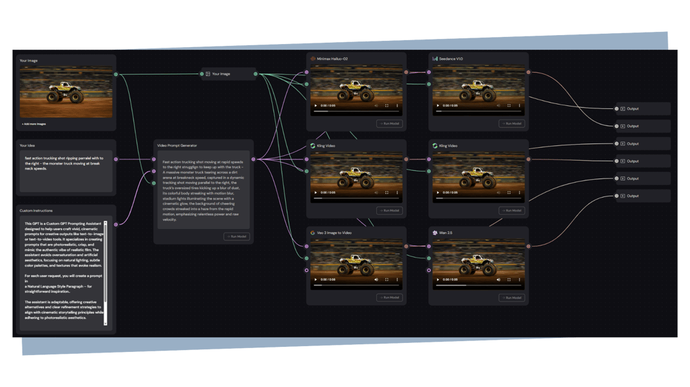Viewport: 690px width, 387px height.
Task: Play the Wan 2.5 video
Action: (438, 279)
